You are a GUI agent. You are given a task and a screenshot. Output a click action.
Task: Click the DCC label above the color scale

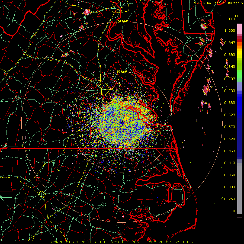[238, 16]
